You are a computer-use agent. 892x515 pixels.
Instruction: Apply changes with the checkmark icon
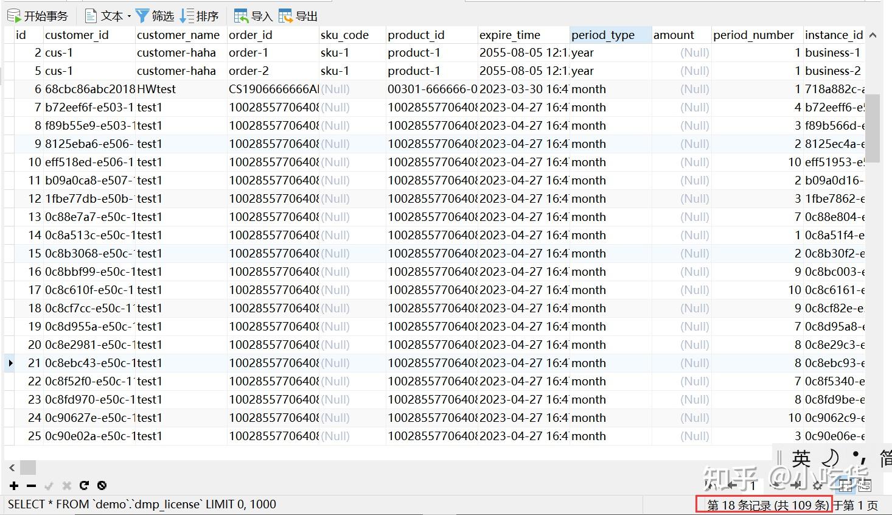[49, 485]
